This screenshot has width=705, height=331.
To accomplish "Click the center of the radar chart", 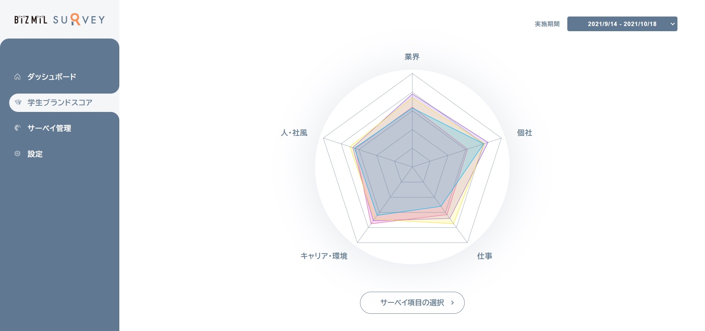I will 412,167.
